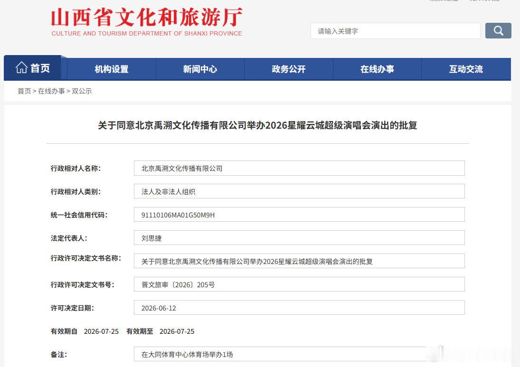Click the 行政许可决定文书号 label
Image resolution: width=520 pixels, height=367 pixels.
click(x=82, y=285)
